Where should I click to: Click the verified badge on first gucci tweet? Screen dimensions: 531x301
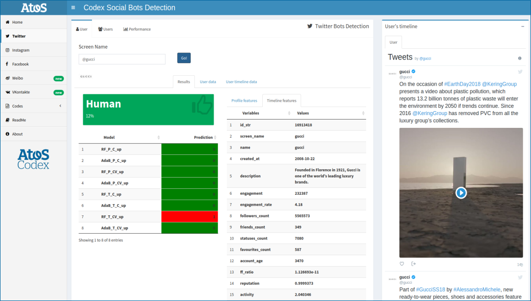(413, 71)
